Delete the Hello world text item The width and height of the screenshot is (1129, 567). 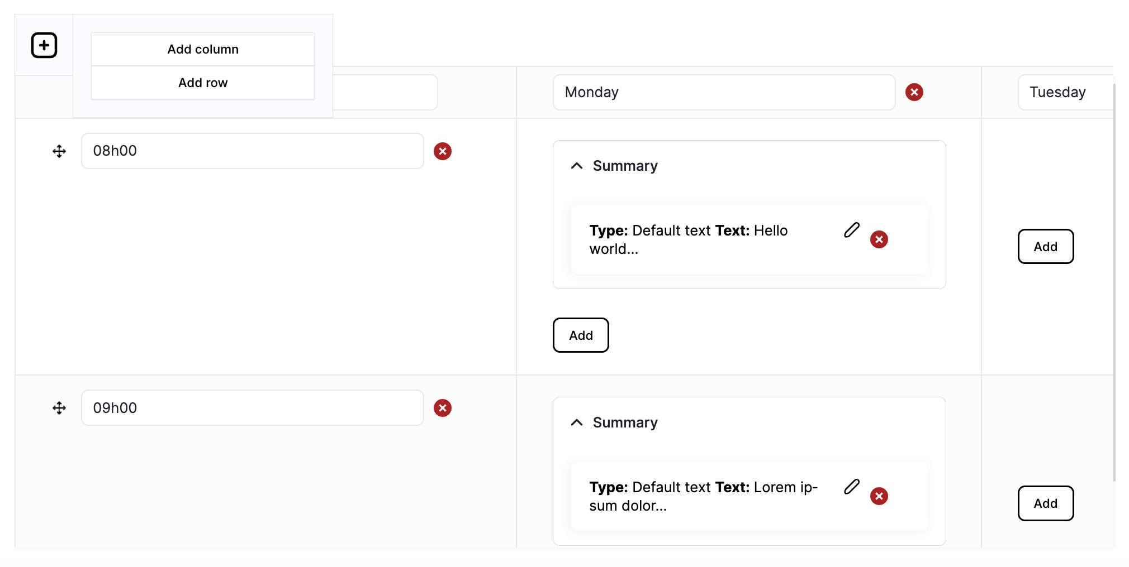(879, 239)
